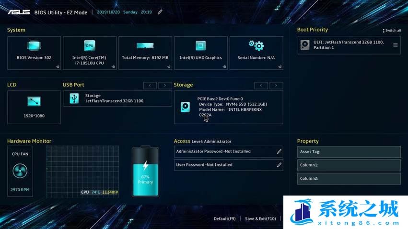The image size is (408, 229).
Task: Click the CPU icon
Action: tap(89, 45)
